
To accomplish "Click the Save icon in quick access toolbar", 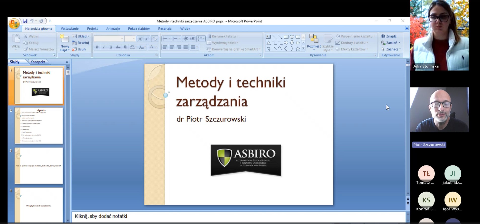I will tap(25, 21).
